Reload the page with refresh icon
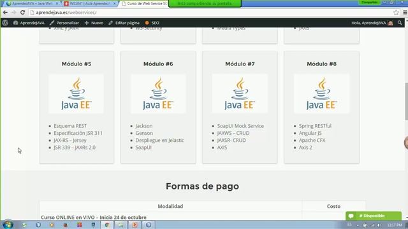The image size is (408, 229). click(23, 13)
